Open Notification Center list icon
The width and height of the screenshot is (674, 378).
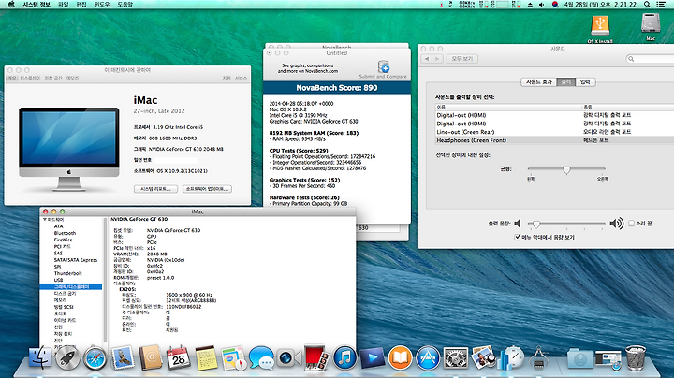(661, 5)
